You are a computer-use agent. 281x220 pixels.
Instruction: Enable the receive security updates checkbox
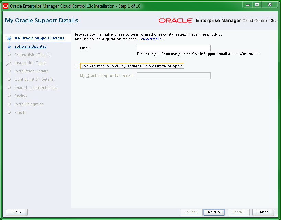[77, 66]
